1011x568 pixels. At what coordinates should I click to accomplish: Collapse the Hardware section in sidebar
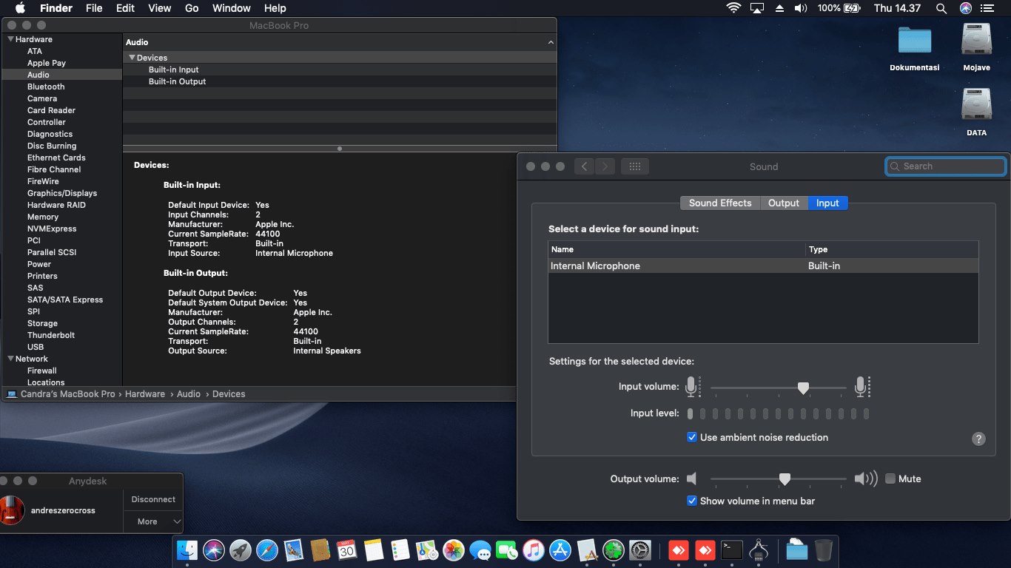coord(10,39)
